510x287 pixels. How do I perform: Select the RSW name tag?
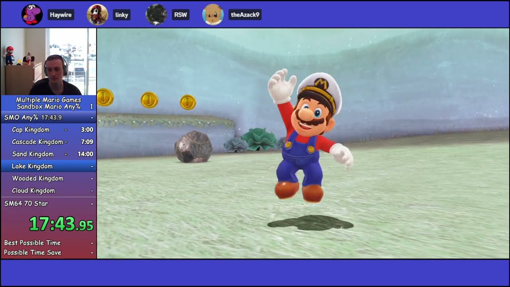click(x=180, y=15)
